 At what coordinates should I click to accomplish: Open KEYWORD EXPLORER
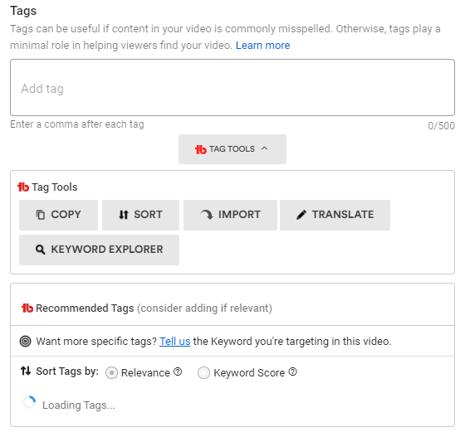(x=99, y=250)
